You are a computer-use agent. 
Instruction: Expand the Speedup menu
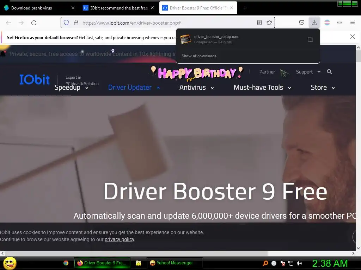click(x=71, y=88)
